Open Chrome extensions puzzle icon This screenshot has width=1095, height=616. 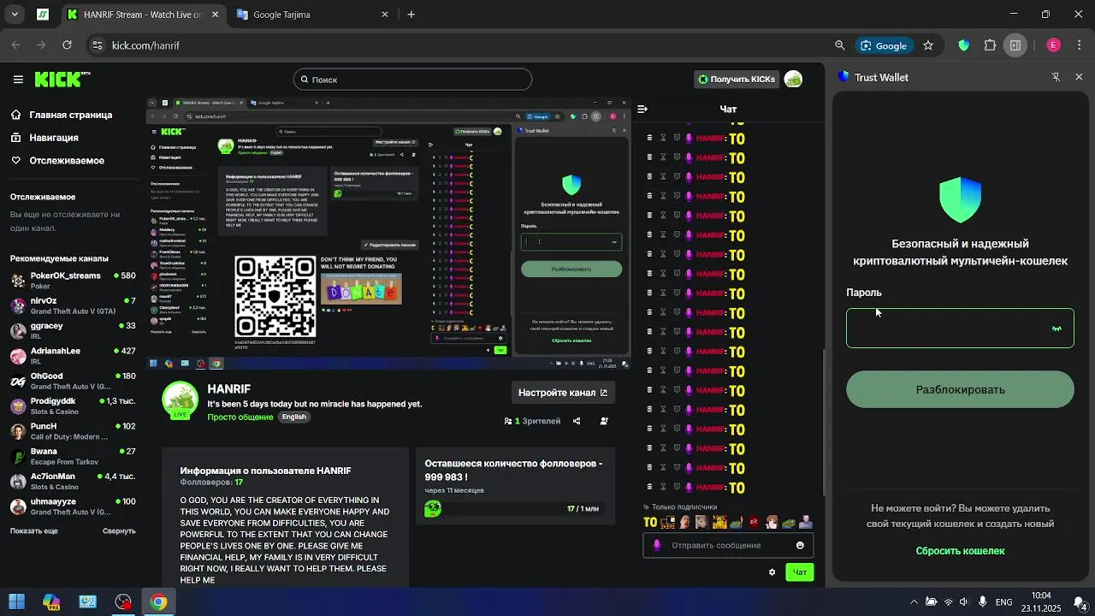coord(990,45)
